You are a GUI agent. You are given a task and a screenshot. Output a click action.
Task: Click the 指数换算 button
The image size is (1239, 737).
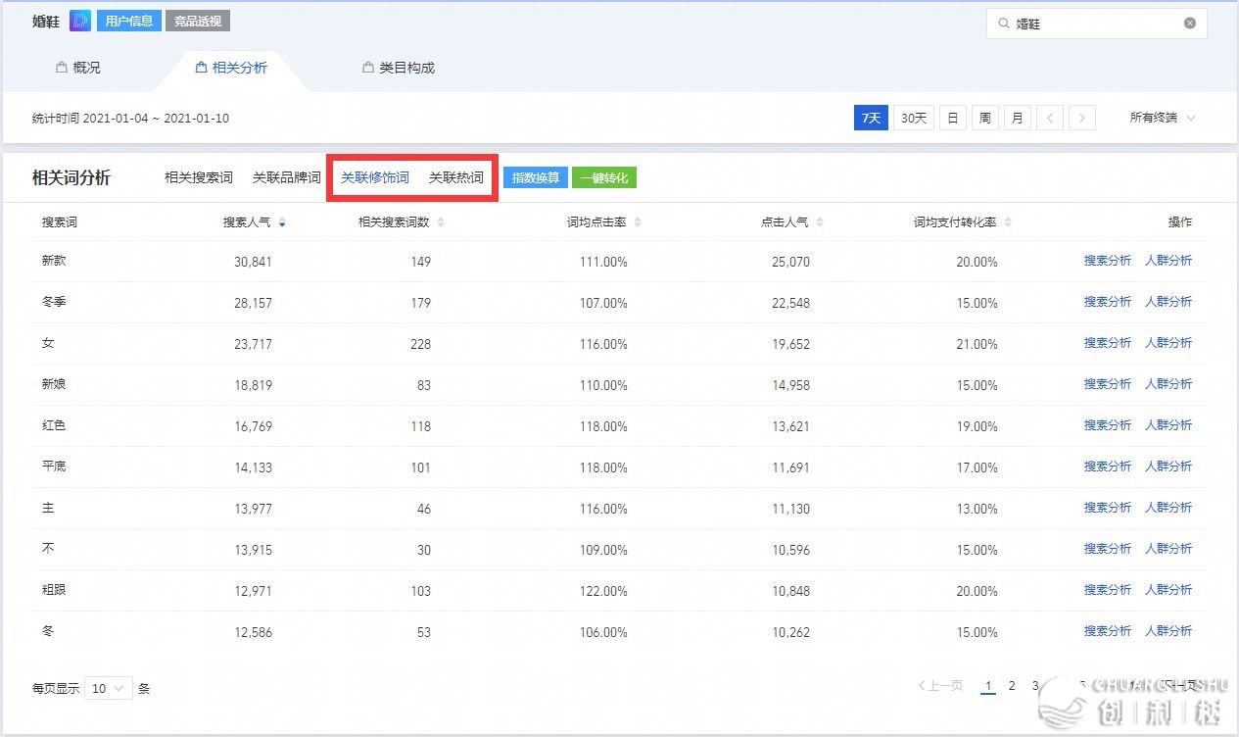[x=536, y=177]
